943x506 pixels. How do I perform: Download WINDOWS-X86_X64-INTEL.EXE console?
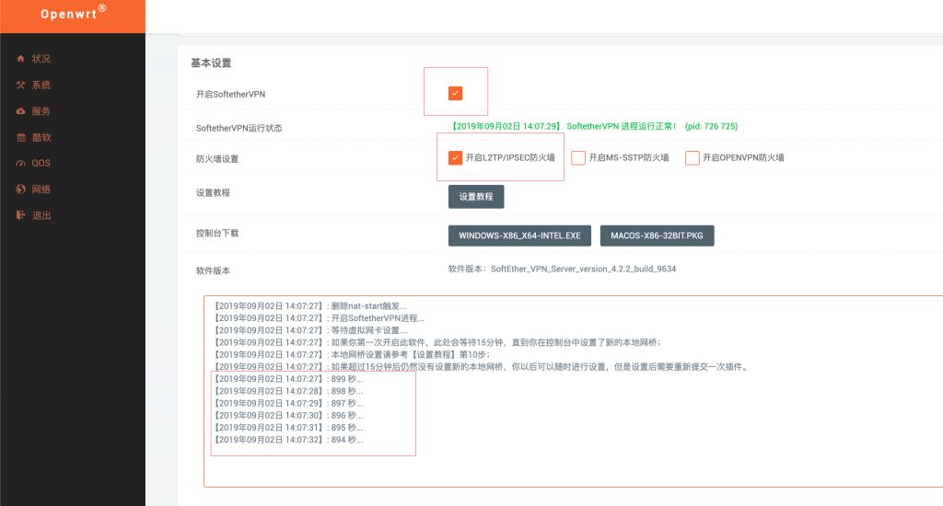point(519,236)
